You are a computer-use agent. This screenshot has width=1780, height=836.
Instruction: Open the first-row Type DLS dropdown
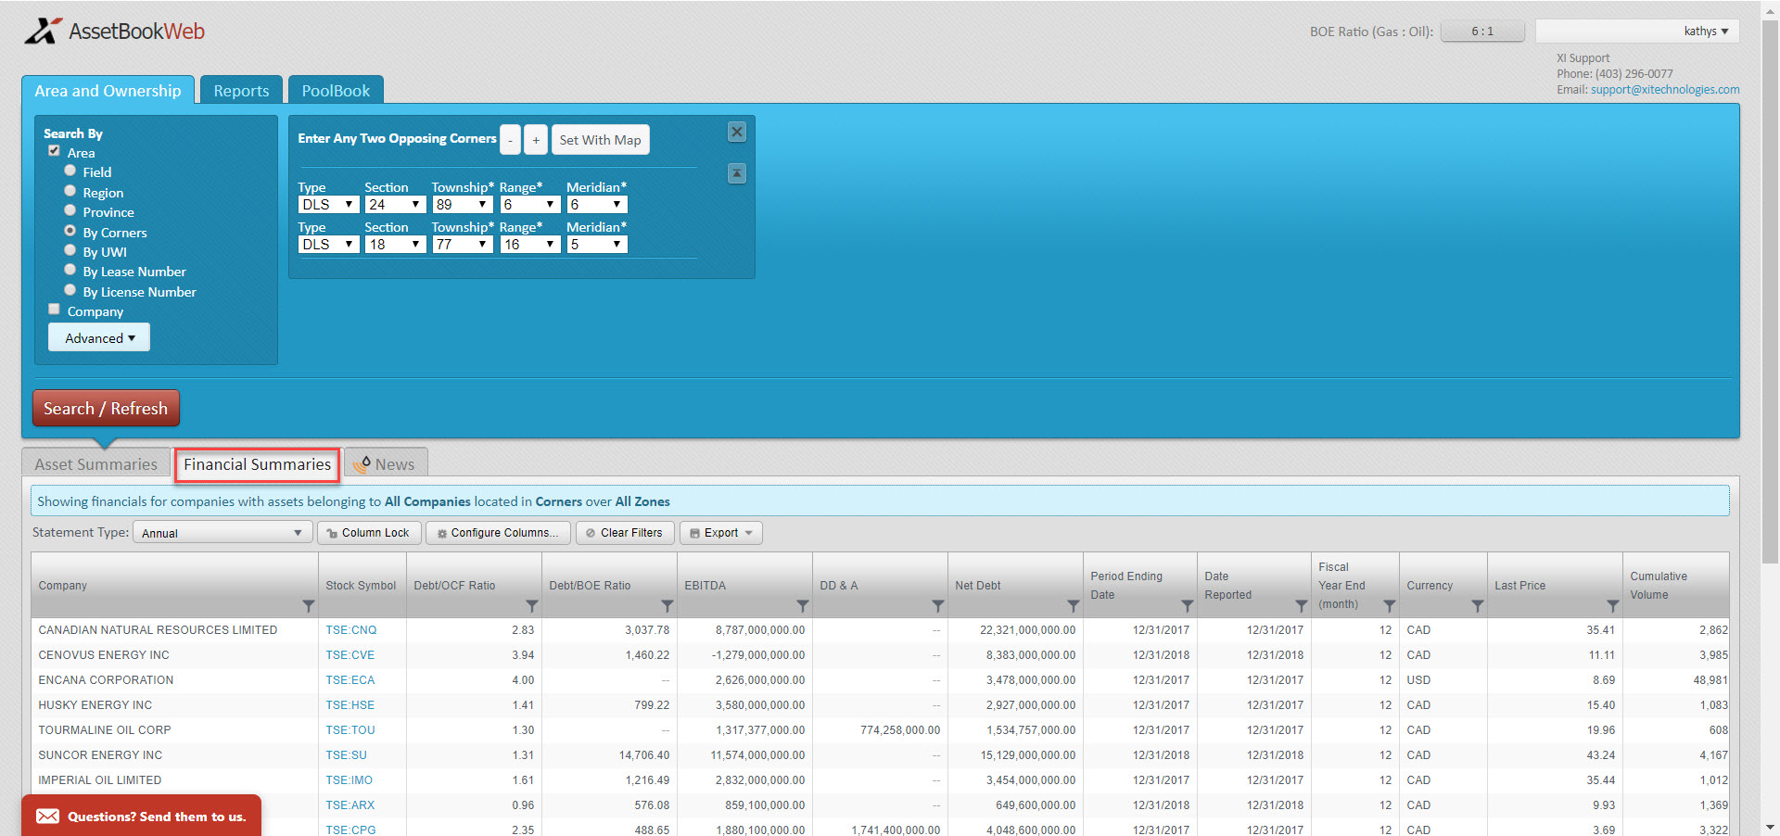tap(328, 205)
